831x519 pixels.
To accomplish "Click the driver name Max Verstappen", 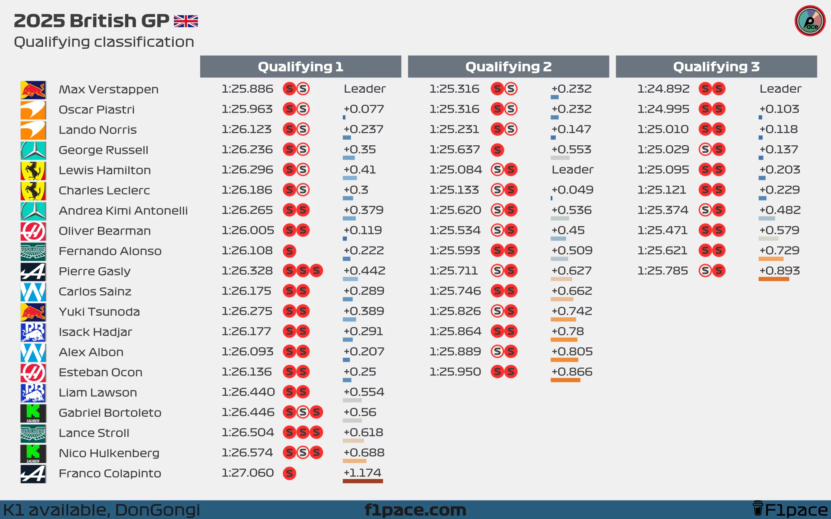I will click(109, 90).
